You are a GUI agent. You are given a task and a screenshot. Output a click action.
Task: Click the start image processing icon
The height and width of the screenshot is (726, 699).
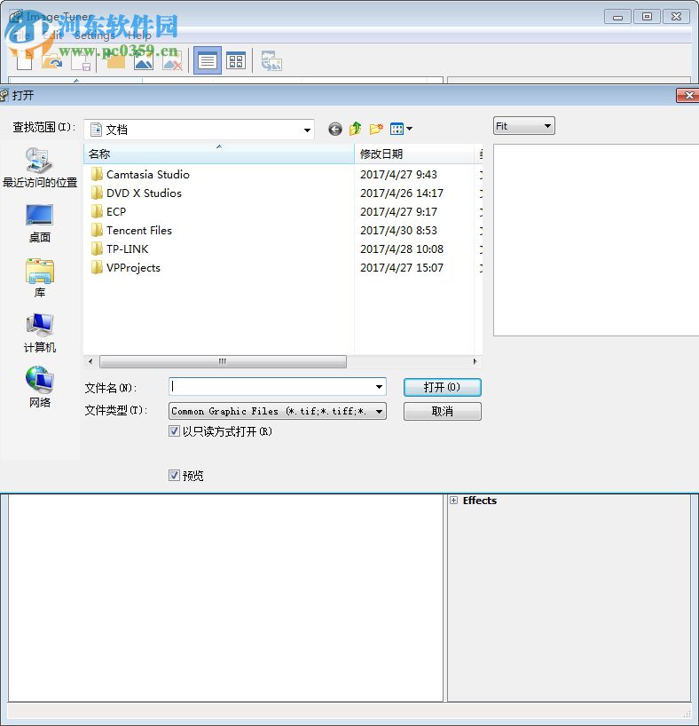(x=271, y=60)
